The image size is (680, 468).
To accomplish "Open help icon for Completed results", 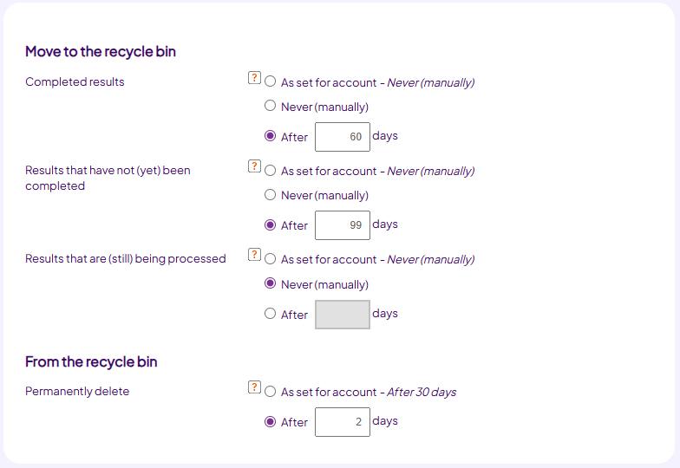I will click(254, 78).
